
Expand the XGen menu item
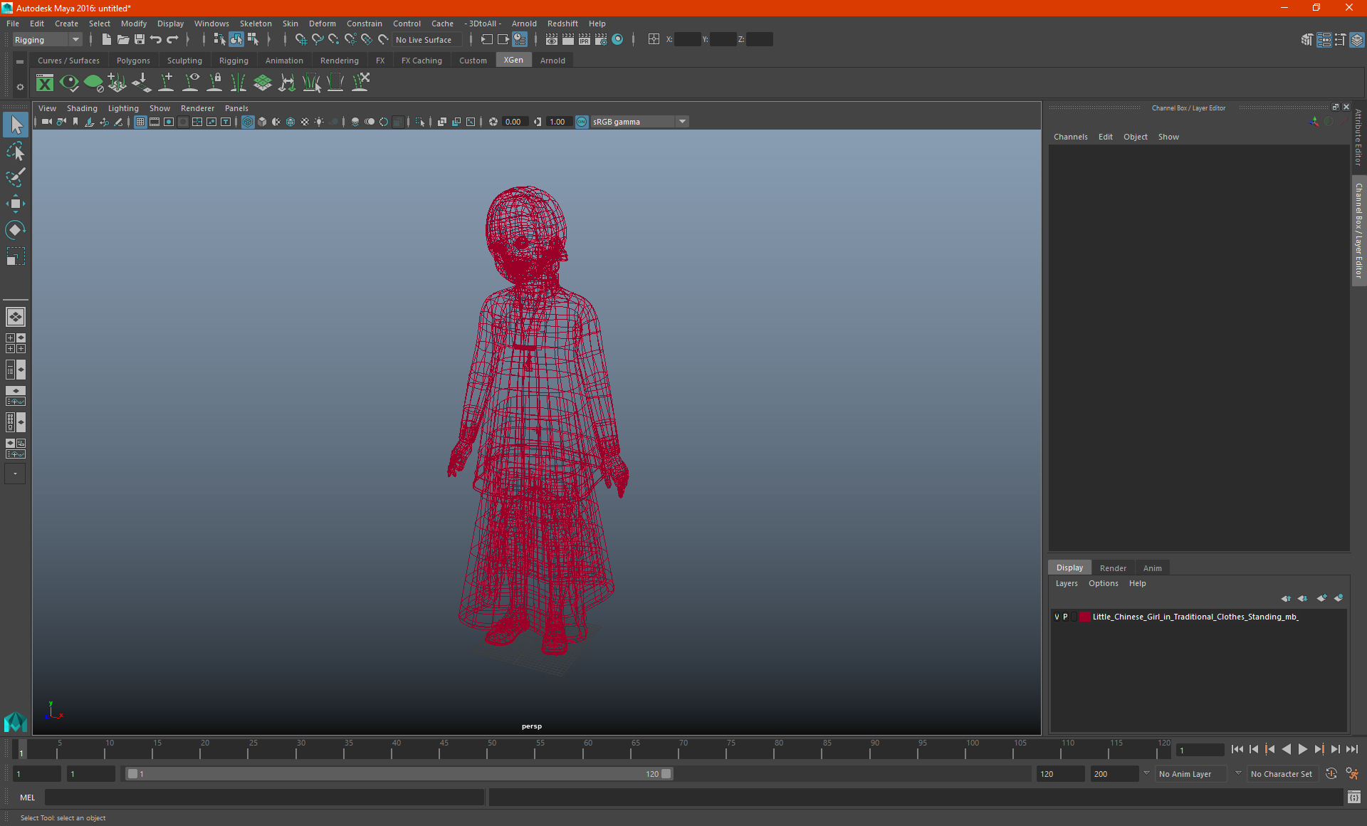513,61
